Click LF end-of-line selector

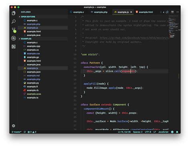pos(155,132)
